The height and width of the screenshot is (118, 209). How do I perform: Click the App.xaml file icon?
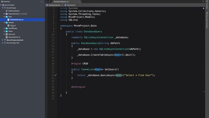[7, 34]
